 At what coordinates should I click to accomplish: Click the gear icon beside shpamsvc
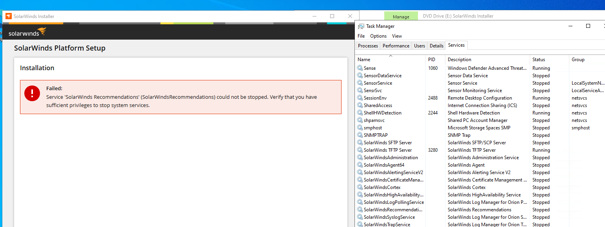360,120
